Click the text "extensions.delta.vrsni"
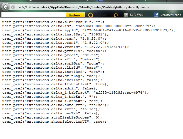 click(51, 43)
